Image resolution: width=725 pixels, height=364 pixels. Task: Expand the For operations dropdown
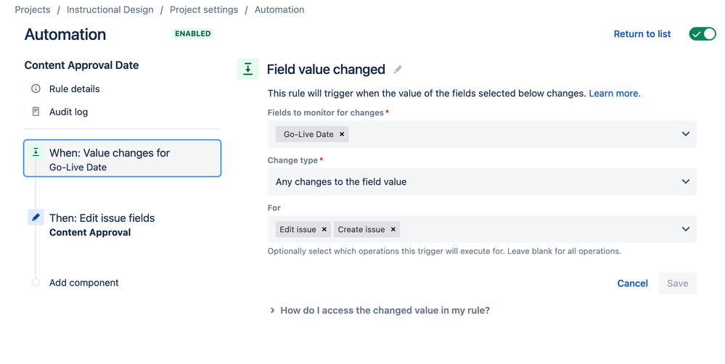(x=685, y=230)
